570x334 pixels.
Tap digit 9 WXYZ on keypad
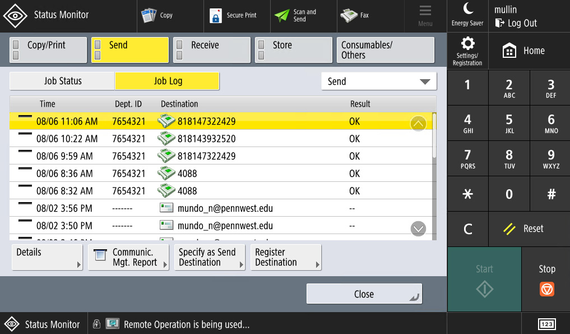[551, 158]
